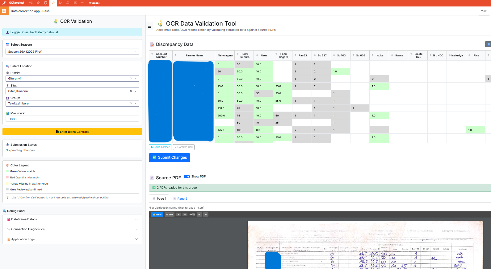Image resolution: width=491 pixels, height=269 pixels.
Task: Select the 1.0 cell in Pics column
Action: (476, 130)
